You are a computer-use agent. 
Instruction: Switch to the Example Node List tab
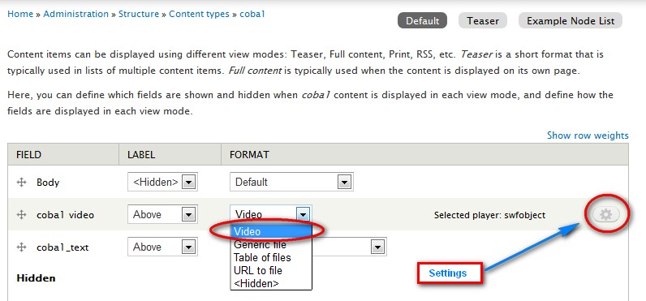tap(571, 20)
